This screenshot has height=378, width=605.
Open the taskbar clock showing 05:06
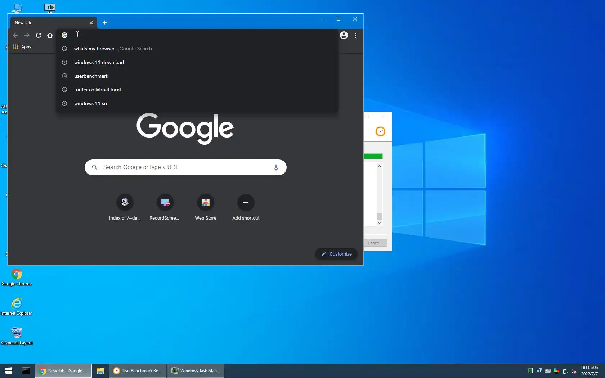coord(590,371)
